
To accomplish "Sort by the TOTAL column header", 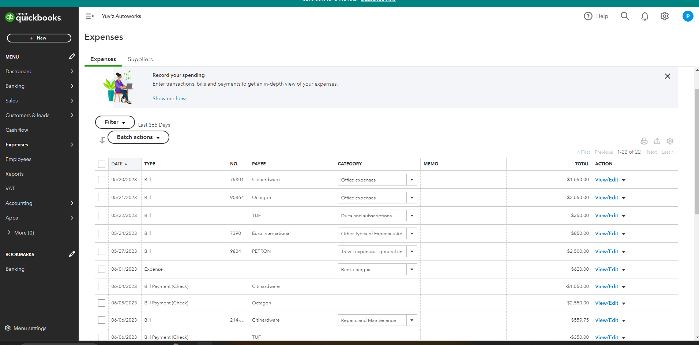I will click(582, 164).
